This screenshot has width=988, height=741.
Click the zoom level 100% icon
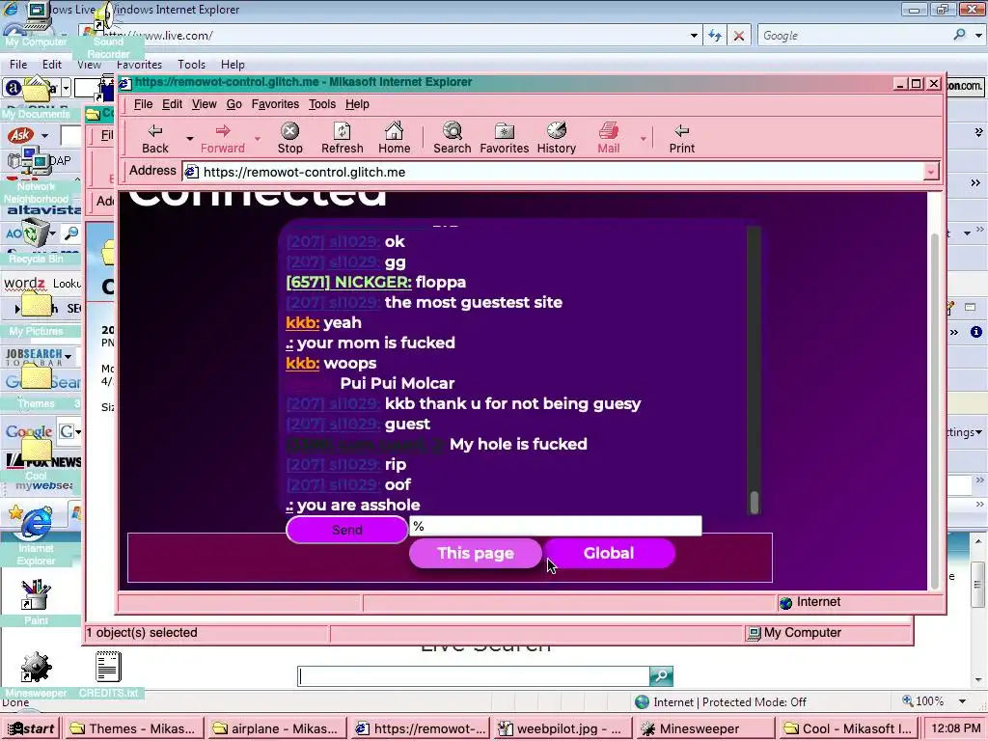click(908, 700)
